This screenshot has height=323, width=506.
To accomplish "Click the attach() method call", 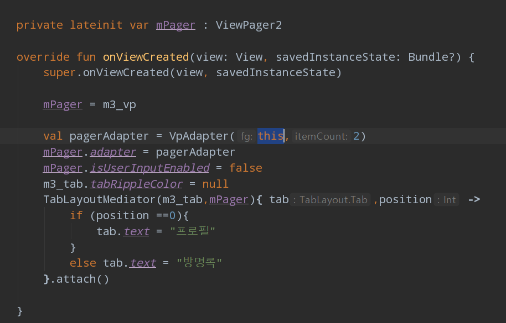I will (83, 279).
